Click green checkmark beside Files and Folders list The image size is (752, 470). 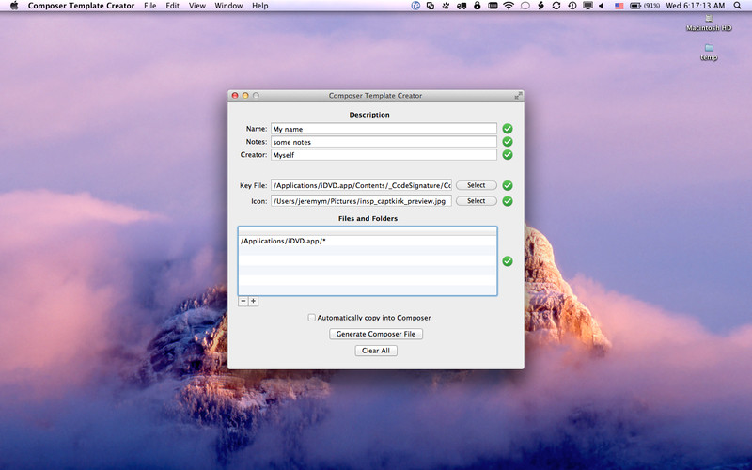508,261
